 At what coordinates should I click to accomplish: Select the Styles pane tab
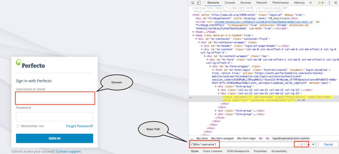pyautogui.click(x=195, y=151)
